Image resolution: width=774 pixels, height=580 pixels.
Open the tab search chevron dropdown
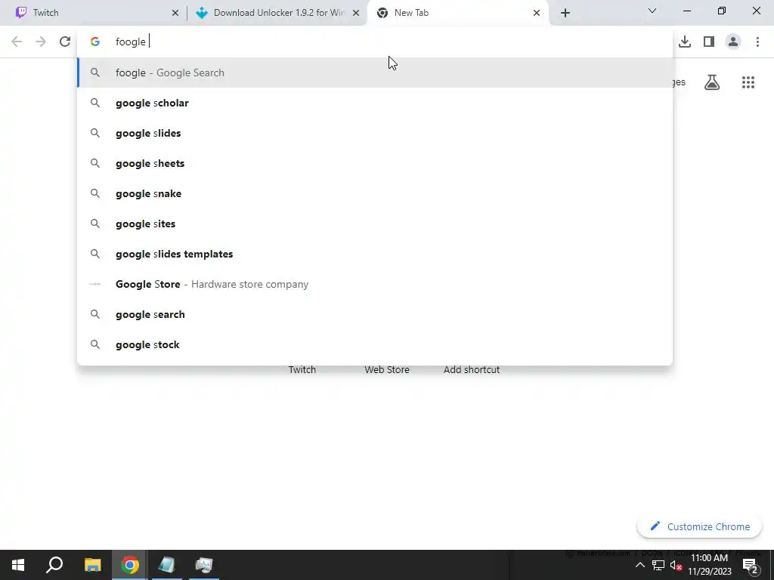652,11
